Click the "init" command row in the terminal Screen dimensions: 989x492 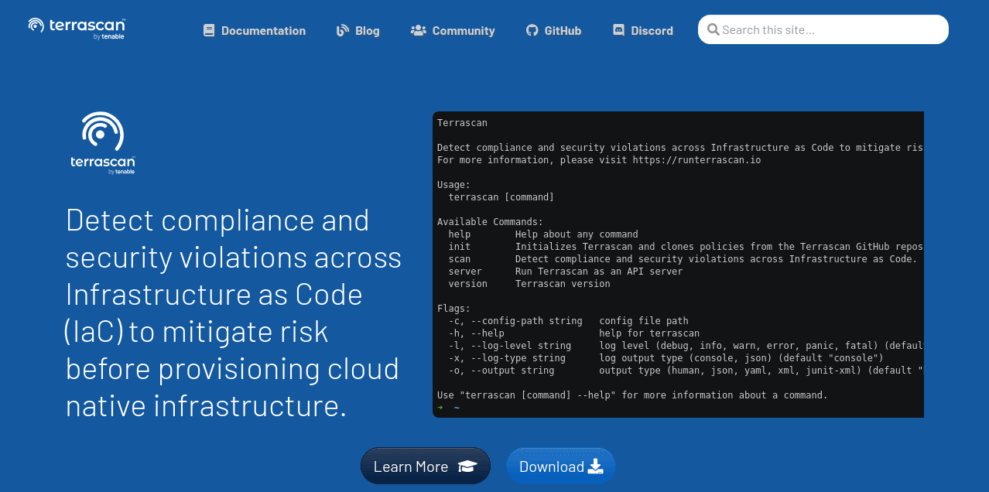tap(686, 247)
